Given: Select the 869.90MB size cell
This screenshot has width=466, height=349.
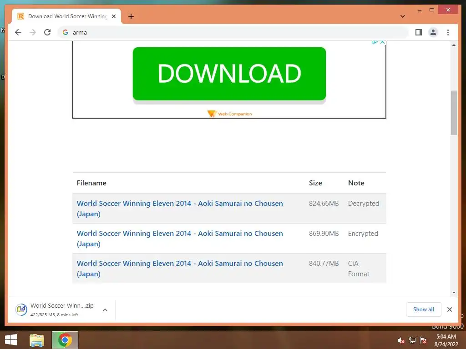Looking at the screenshot, I should click(x=324, y=233).
